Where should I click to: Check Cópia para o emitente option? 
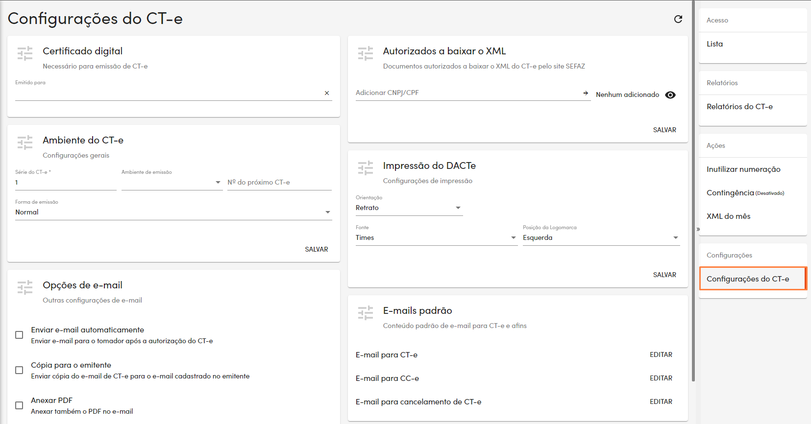coord(19,370)
